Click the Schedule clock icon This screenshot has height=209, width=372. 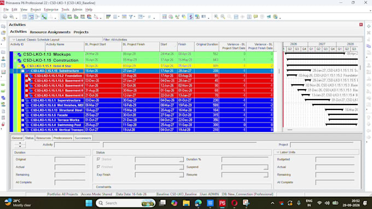[x=171, y=16]
